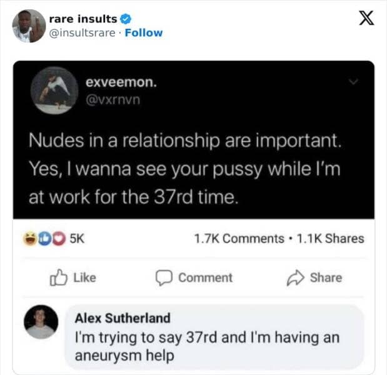
Task: Open the 1.7K Comments list
Action: tap(239, 239)
